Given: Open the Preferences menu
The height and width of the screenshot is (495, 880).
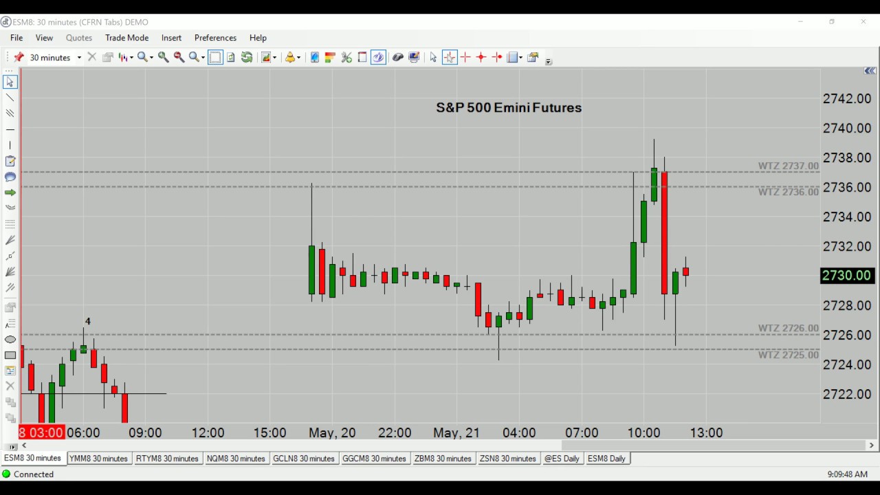Looking at the screenshot, I should pos(215,38).
